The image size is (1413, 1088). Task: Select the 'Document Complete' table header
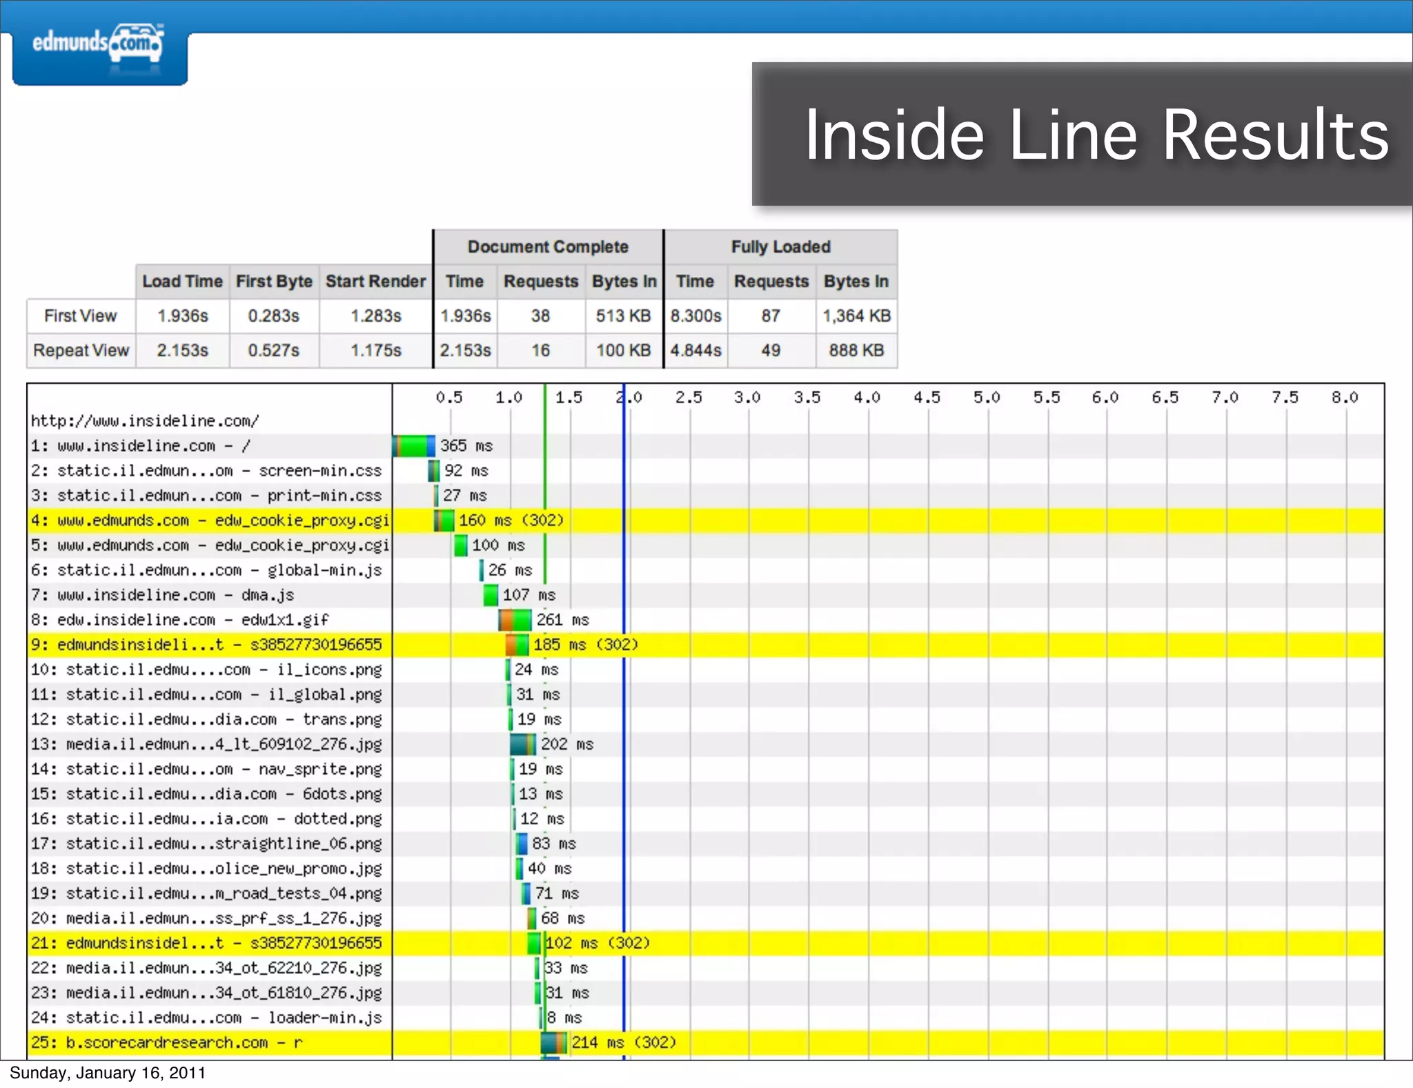click(x=548, y=246)
